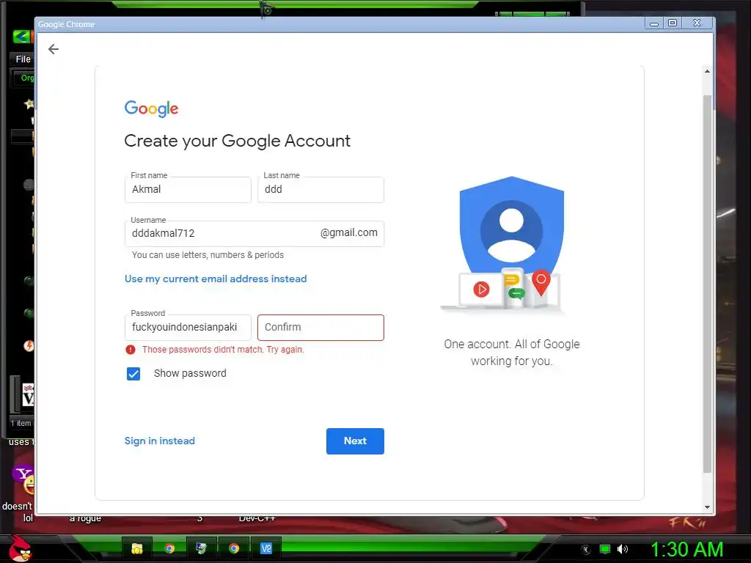This screenshot has height=563, width=751.
Task: Click the Google logo
Action: point(151,108)
